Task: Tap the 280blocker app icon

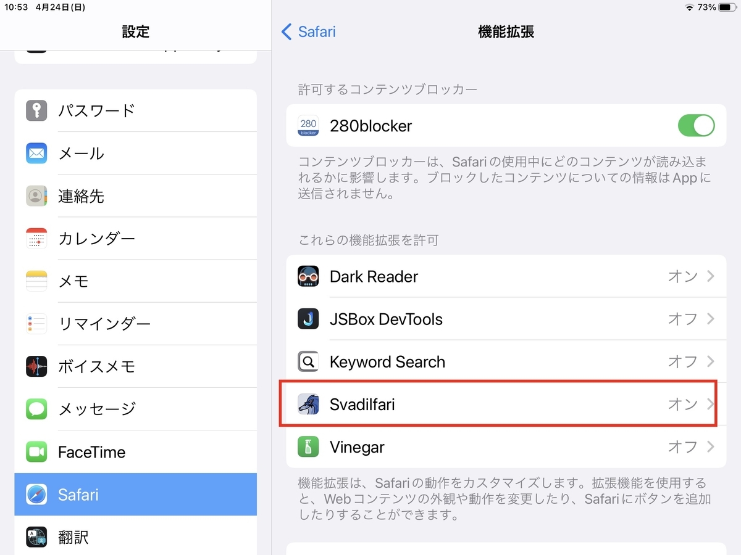Action: click(308, 126)
